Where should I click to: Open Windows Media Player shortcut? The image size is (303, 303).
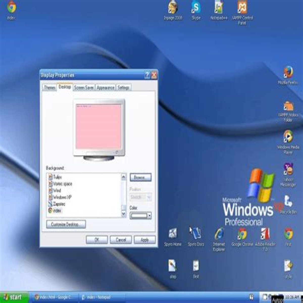288,142
